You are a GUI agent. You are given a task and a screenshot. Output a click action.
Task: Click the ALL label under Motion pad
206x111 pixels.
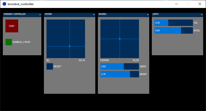click(48, 60)
